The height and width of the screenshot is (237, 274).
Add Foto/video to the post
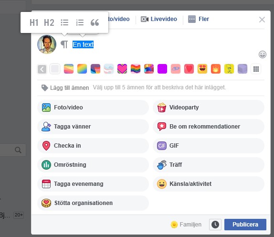pos(93,108)
